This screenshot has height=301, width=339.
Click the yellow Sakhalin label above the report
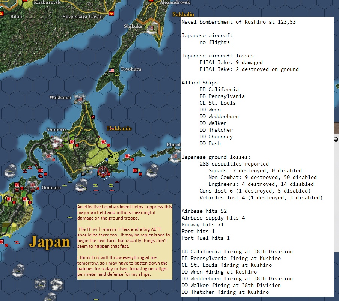point(183,14)
